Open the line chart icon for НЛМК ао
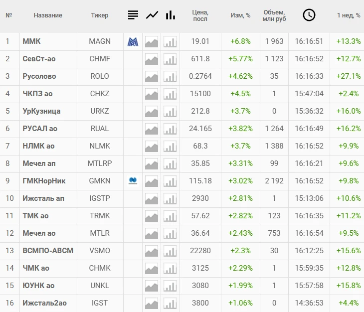 [x=152, y=147]
